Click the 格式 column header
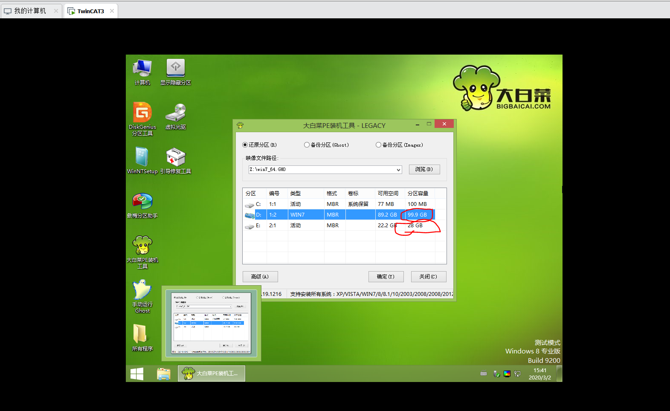 [335, 194]
